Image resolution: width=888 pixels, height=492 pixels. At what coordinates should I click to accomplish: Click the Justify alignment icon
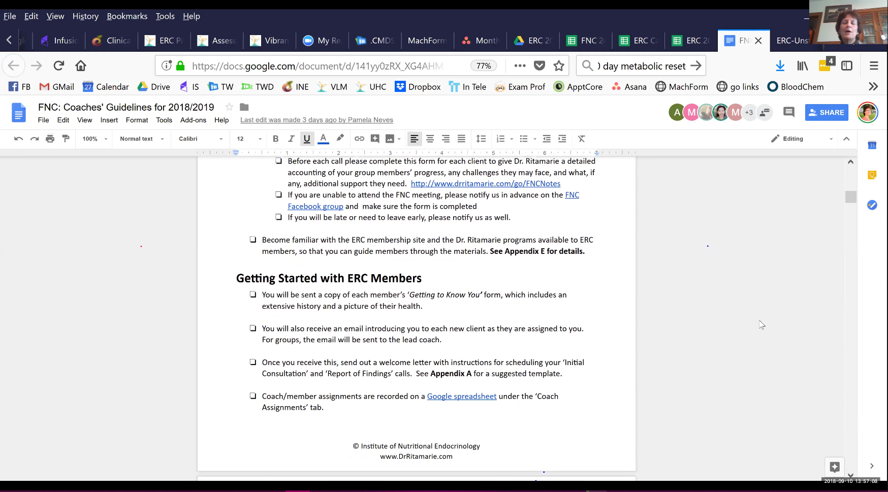[461, 139]
